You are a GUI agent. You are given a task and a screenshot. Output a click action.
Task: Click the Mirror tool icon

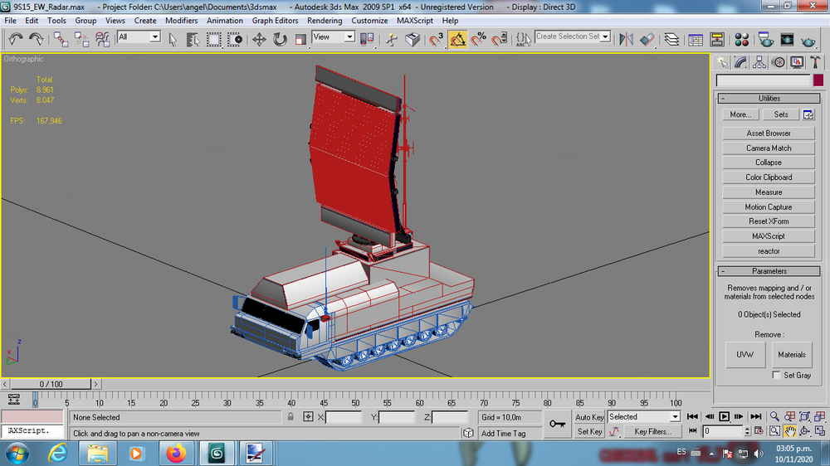tap(626, 39)
